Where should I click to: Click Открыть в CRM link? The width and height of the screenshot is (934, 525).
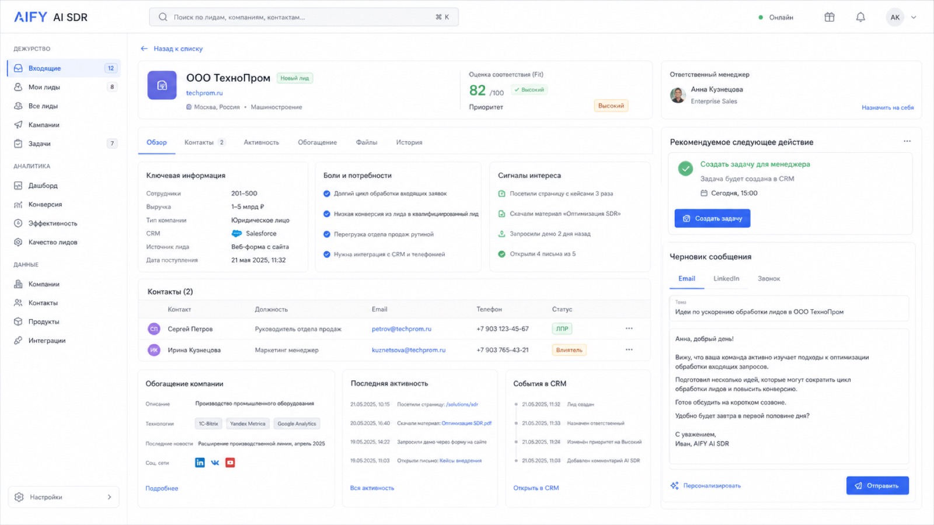[x=536, y=488]
